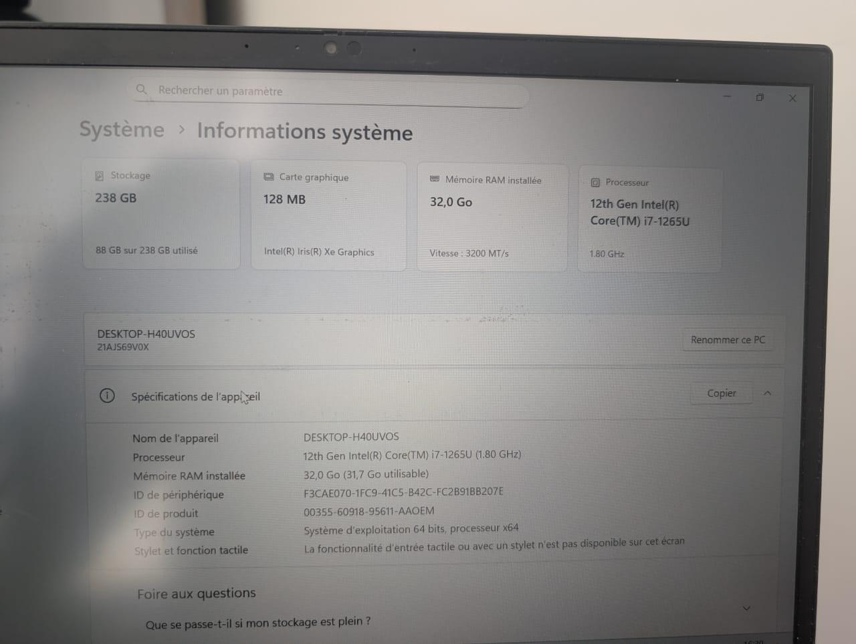Viewport: 856px width, 644px height.
Task: Click the Stockage card icon
Action: click(98, 175)
